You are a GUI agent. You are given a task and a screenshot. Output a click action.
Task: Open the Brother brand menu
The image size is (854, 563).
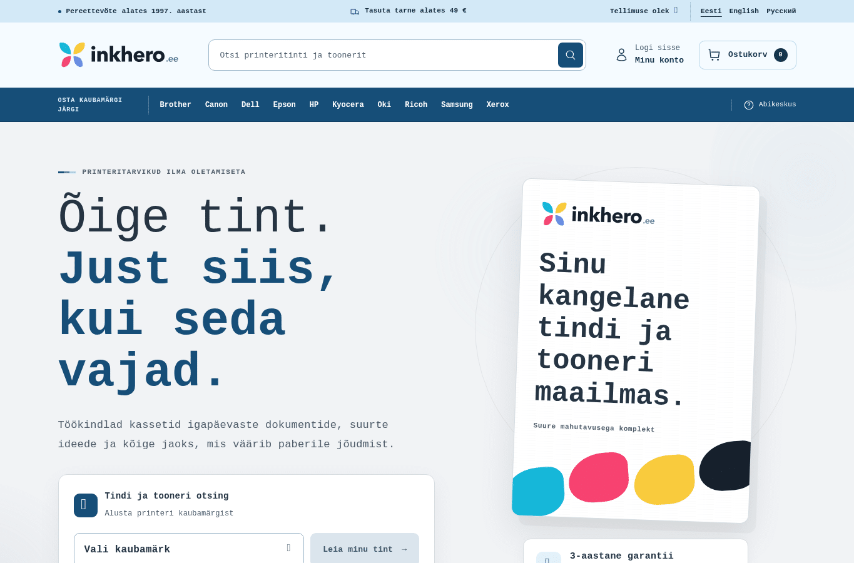175,104
